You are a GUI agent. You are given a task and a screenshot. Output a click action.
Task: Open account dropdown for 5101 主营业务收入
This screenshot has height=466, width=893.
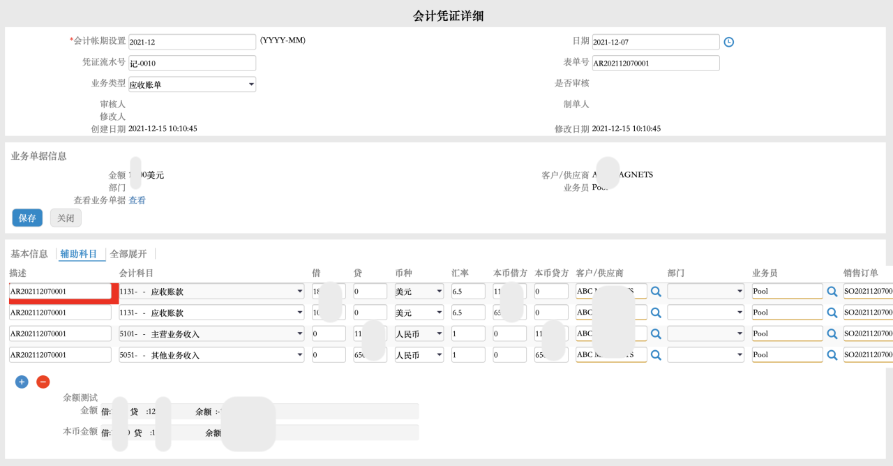(x=211, y=333)
